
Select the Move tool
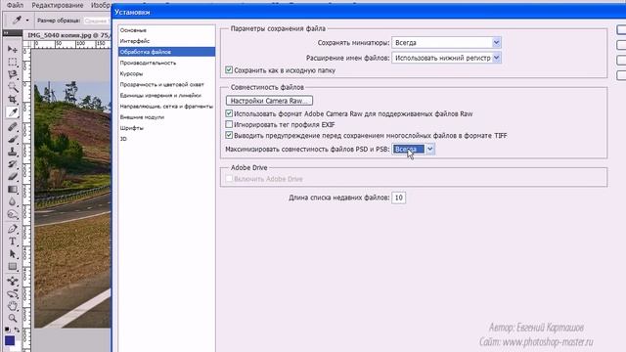(13, 49)
